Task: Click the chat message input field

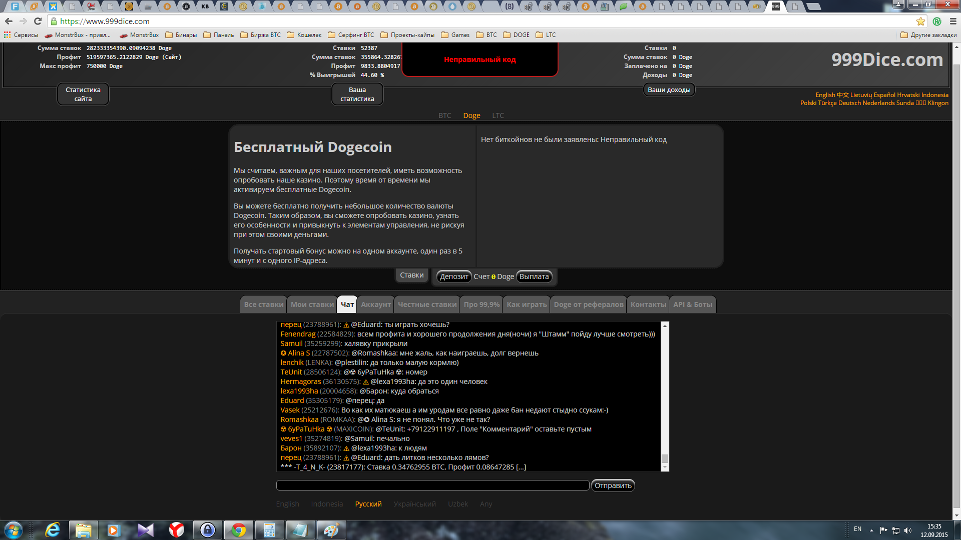Action: 432,485
